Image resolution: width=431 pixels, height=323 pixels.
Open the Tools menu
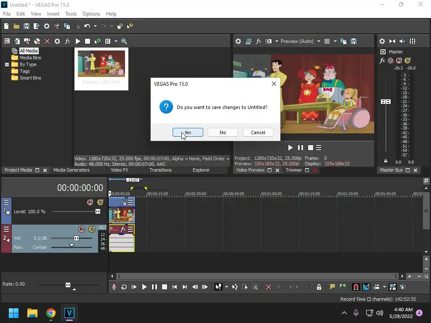click(71, 14)
